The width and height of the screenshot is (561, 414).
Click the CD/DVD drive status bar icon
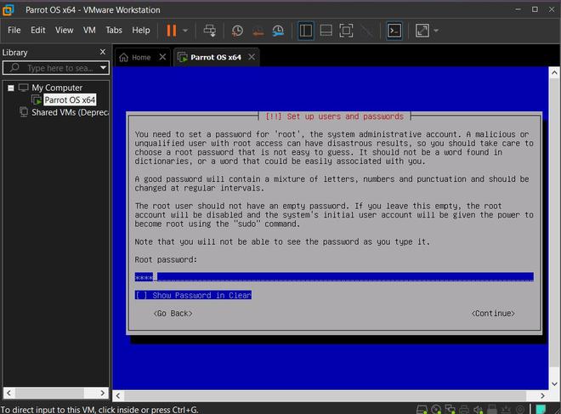pyautogui.click(x=436, y=410)
